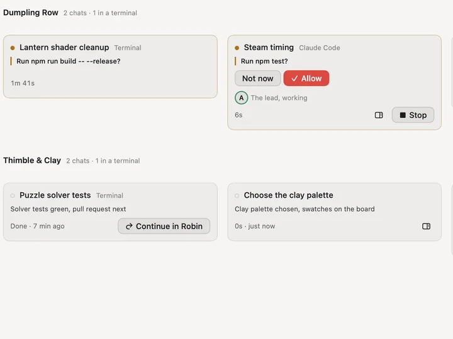Click orange status dot of Lantern shader cleanup

tap(13, 48)
